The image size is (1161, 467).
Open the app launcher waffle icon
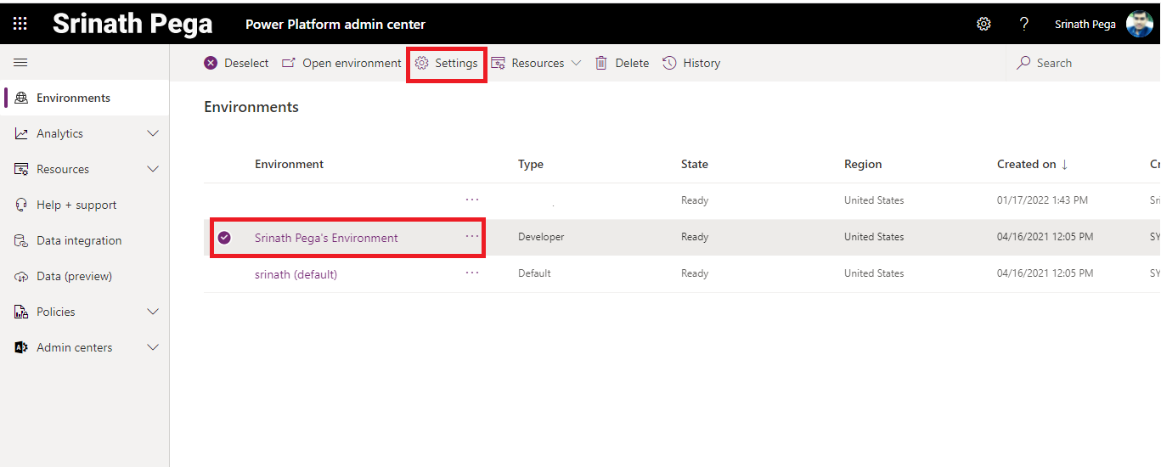[x=20, y=24]
